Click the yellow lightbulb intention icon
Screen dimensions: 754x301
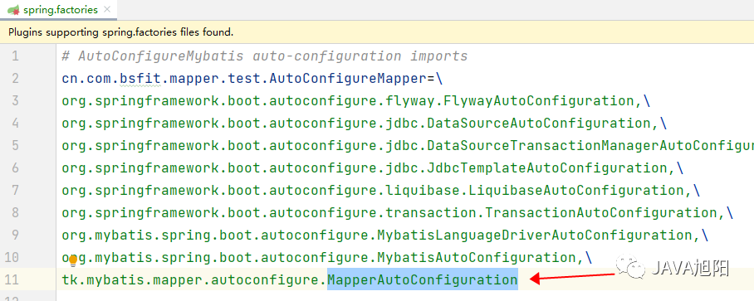pos(73,260)
